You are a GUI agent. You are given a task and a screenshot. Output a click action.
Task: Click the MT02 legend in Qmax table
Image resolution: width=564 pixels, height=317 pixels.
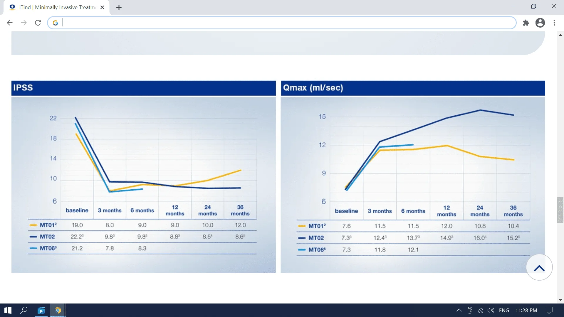click(x=311, y=238)
